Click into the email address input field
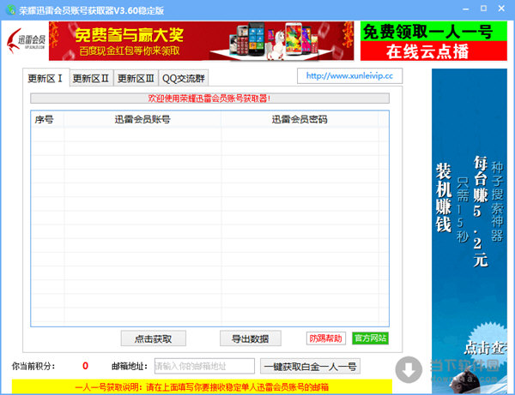 (204, 366)
